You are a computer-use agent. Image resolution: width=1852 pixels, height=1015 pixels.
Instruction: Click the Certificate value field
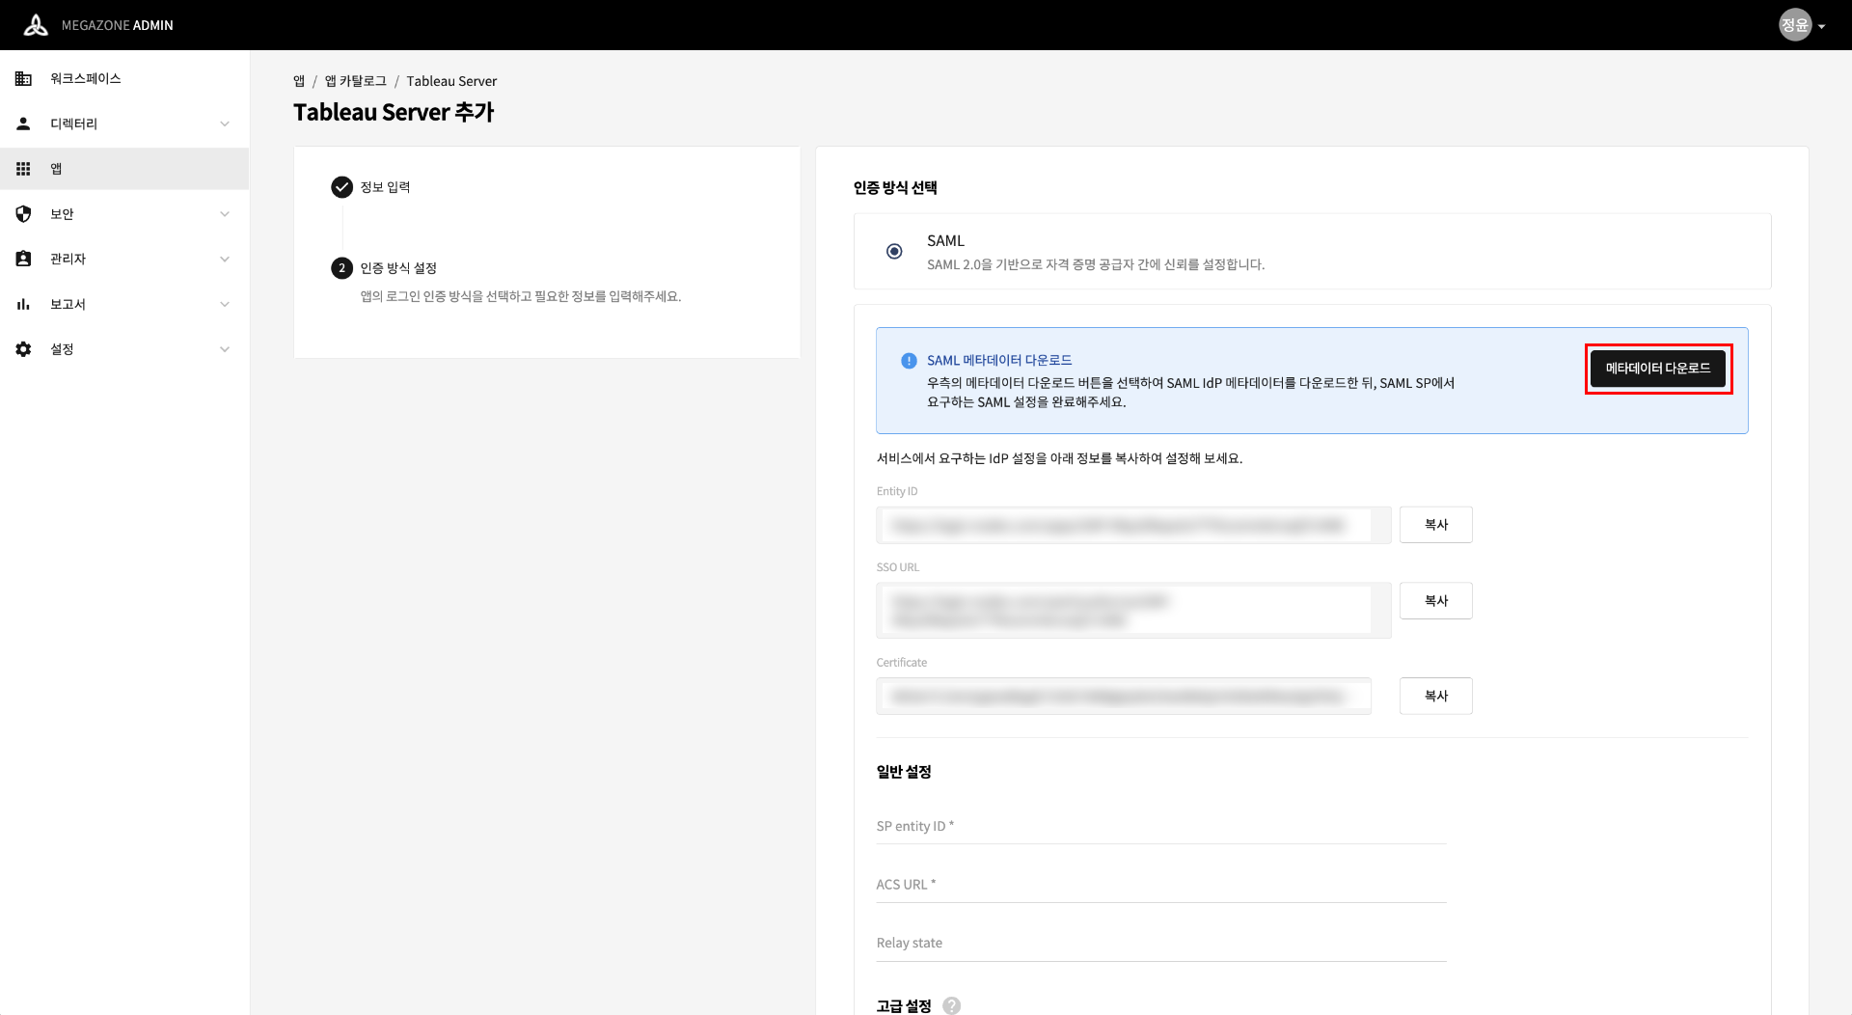coord(1124,696)
